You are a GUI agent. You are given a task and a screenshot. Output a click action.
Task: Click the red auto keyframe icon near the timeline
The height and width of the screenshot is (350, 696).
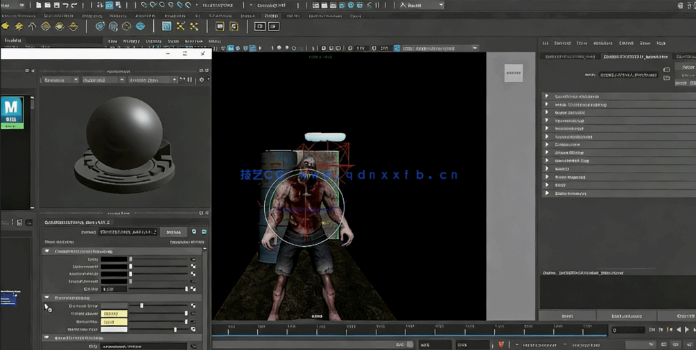(501, 344)
